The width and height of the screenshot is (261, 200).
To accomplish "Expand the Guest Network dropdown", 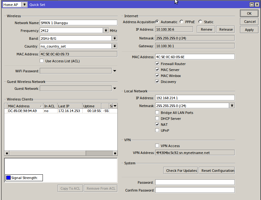I will click(x=115, y=88).
